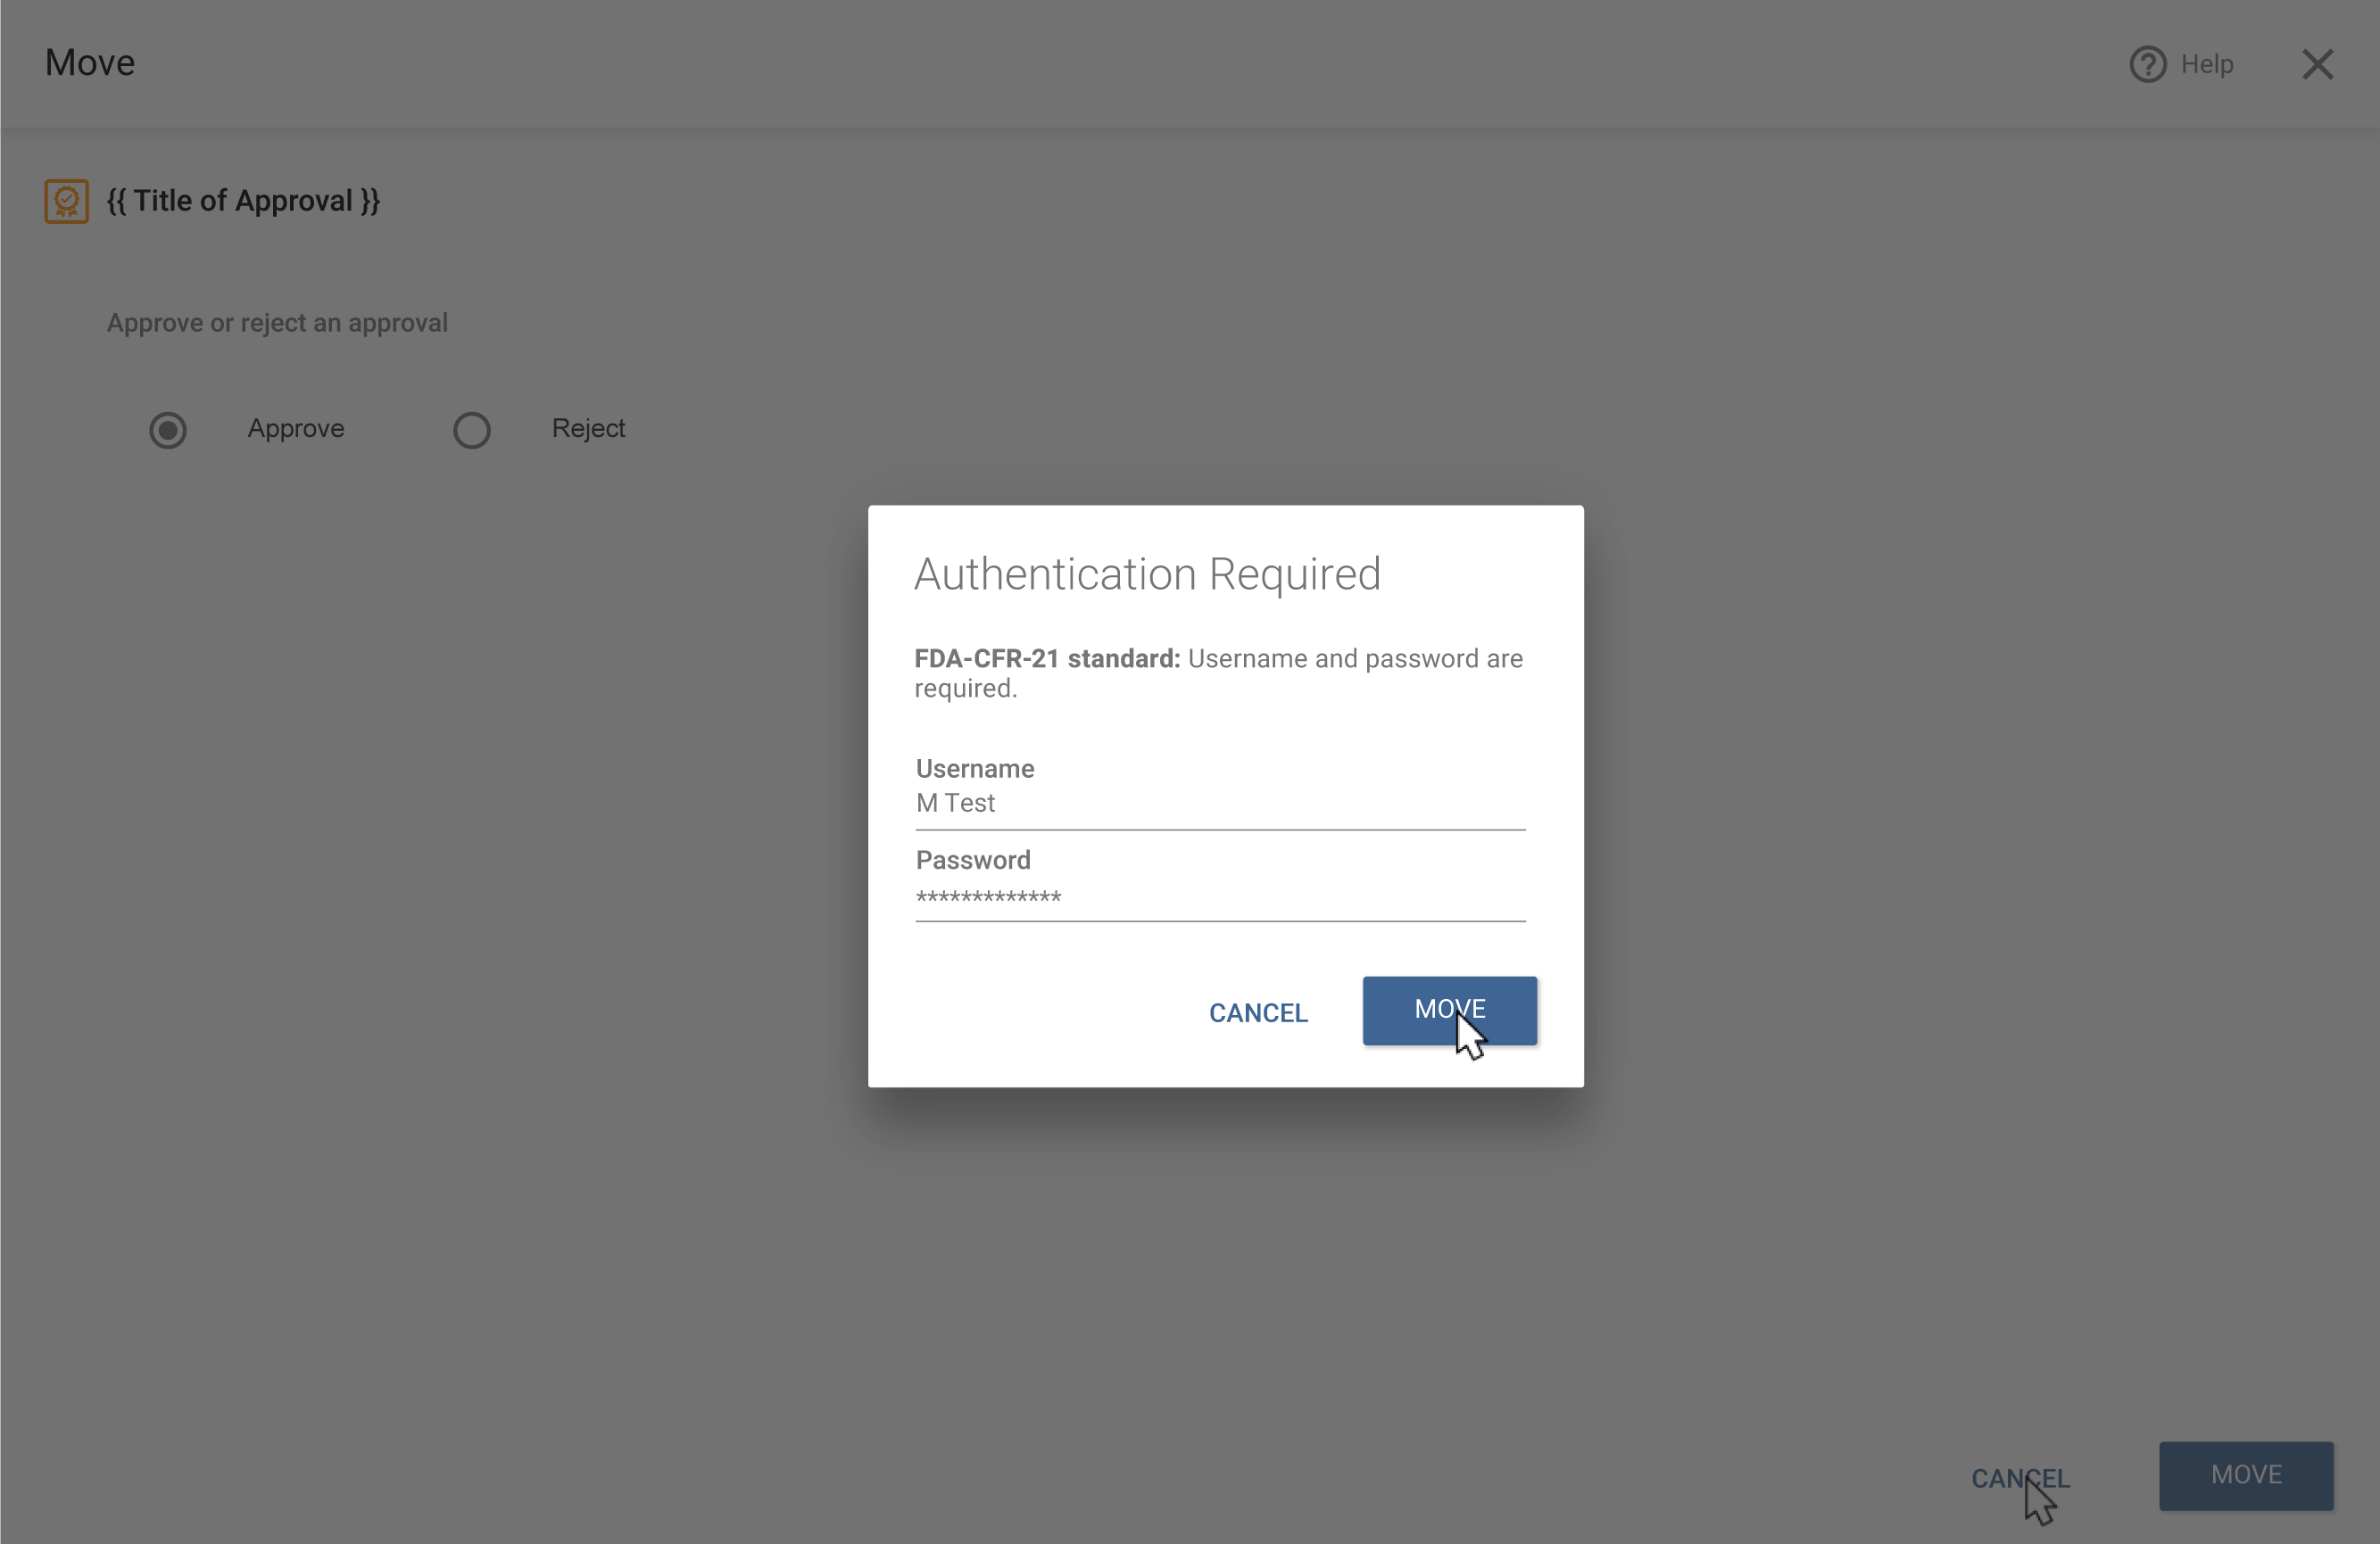The image size is (2380, 1544).
Task: Click the '{{ Title of Approval }}' heading
Action: pos(243,201)
